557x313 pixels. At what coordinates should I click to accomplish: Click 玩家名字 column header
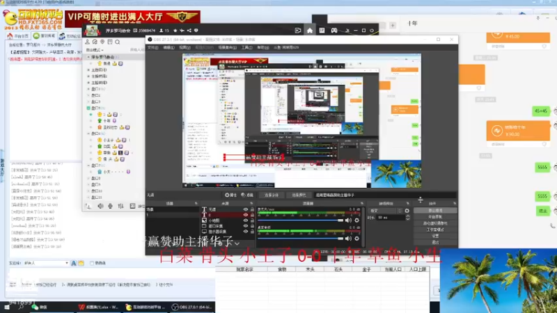[244, 270]
